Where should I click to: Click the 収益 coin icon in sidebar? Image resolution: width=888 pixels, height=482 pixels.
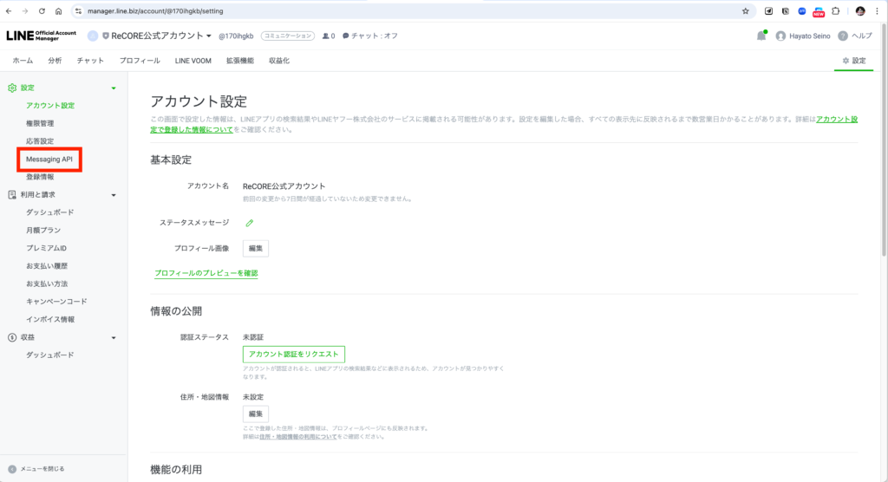point(12,337)
